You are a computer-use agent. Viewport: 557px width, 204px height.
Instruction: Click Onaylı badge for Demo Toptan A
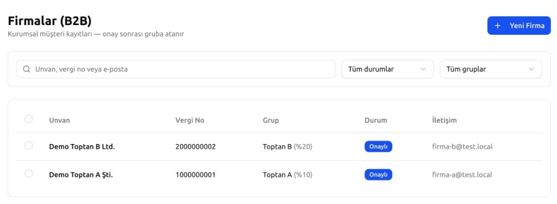[379, 175]
